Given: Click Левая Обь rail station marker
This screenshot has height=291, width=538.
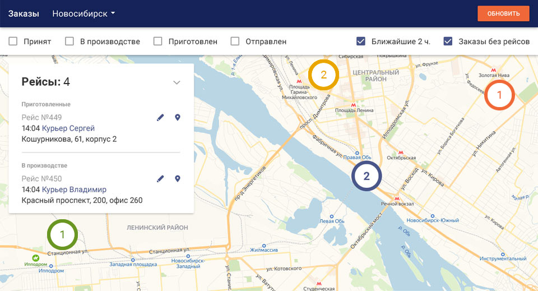Looking at the screenshot, I should pyautogui.click(x=331, y=216).
